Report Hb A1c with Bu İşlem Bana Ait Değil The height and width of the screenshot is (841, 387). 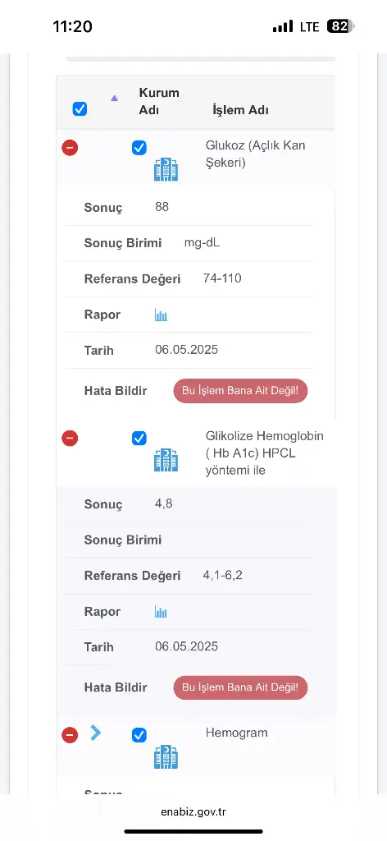coord(240,687)
